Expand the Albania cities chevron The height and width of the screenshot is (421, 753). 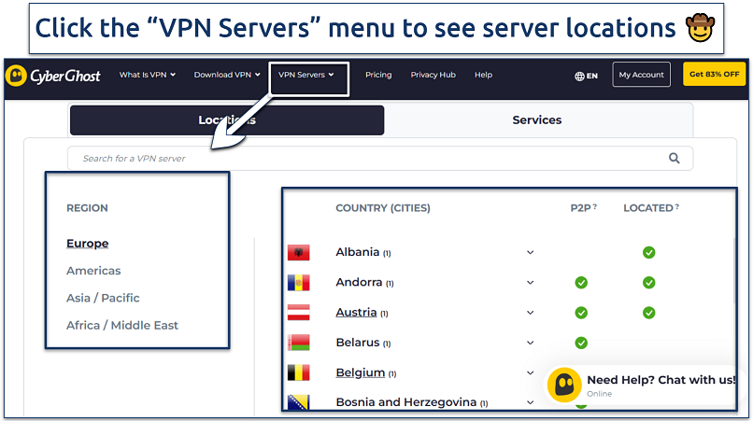point(530,253)
